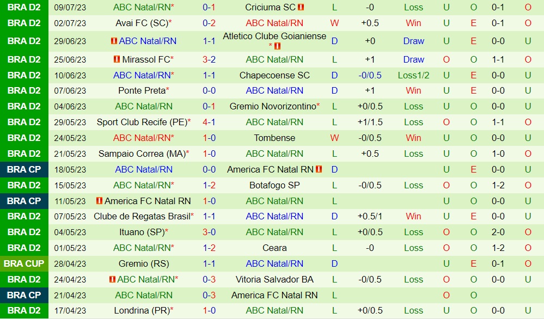Click the 3-0 score of the Ituano match
Viewport: 544px width, 319px height.
pyautogui.click(x=209, y=232)
